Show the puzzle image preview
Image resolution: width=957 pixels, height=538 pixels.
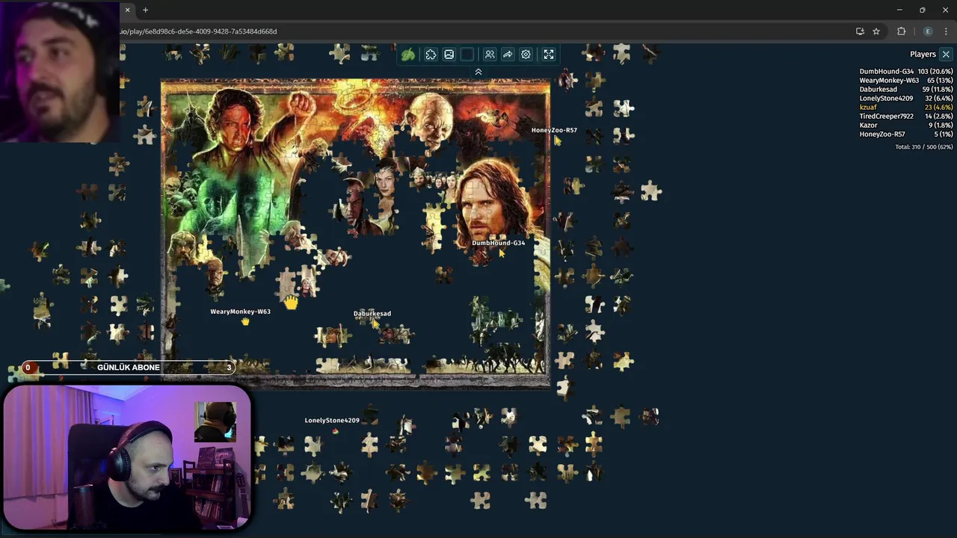point(449,55)
